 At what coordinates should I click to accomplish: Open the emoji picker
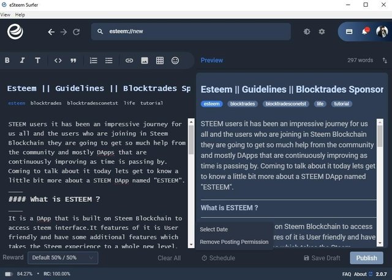175,61
